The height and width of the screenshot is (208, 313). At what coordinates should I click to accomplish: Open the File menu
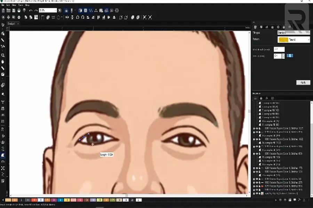[x=2, y=5]
